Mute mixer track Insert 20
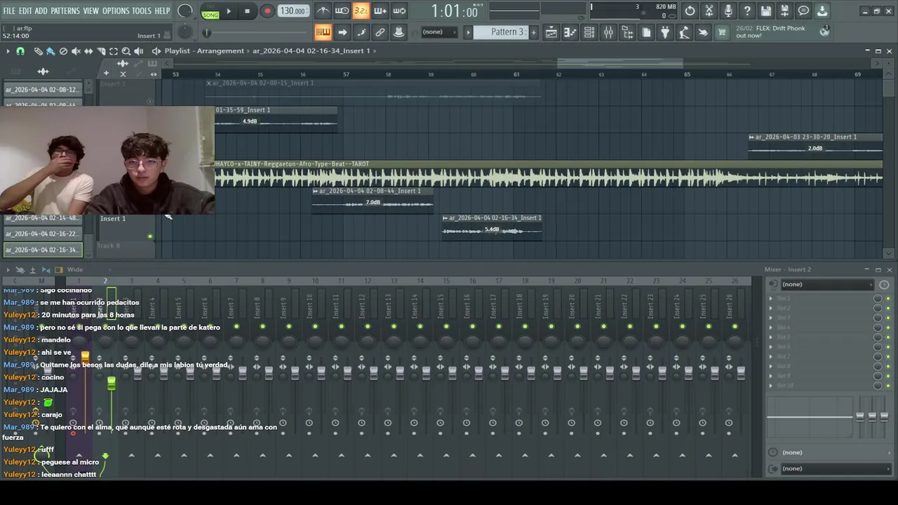This screenshot has height=505, width=898. [577, 327]
